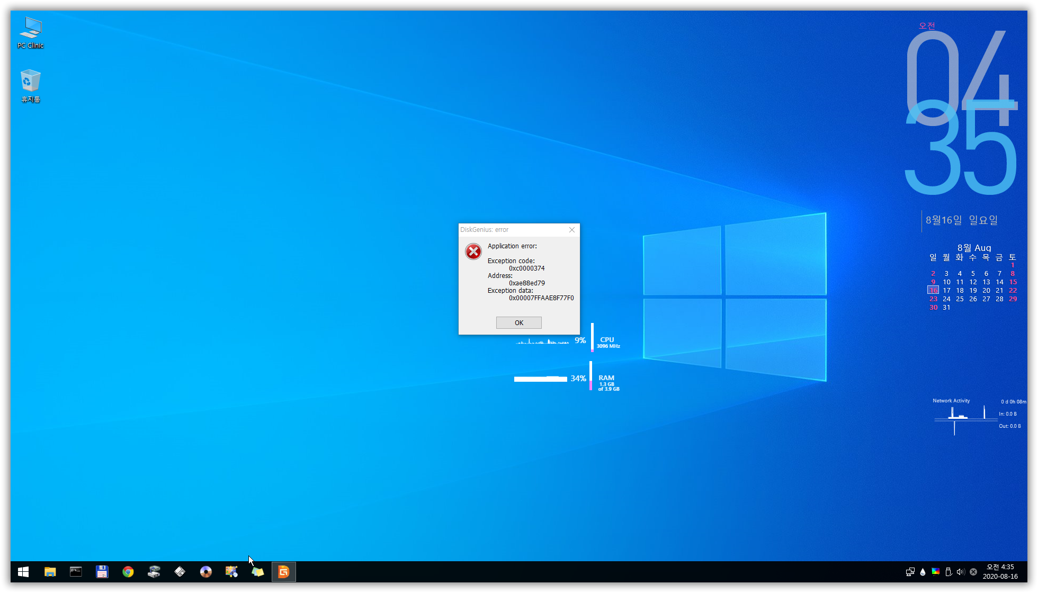Open File Explorer from the taskbar
The width and height of the screenshot is (1038, 593).
coord(50,572)
